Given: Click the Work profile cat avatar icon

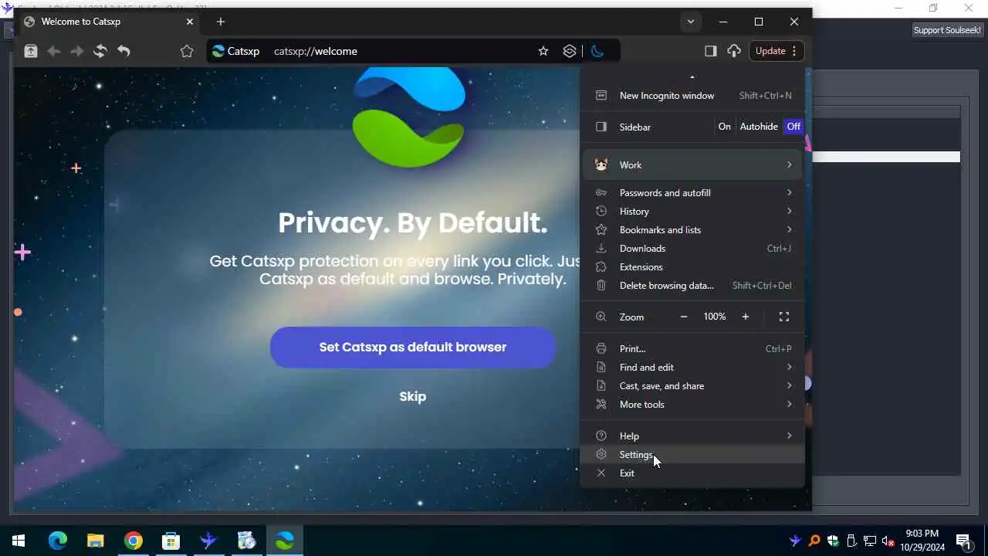Looking at the screenshot, I should (601, 165).
